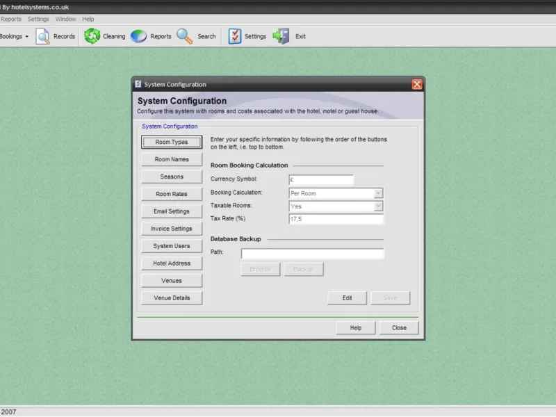Click the Venue Details button

pyautogui.click(x=172, y=298)
